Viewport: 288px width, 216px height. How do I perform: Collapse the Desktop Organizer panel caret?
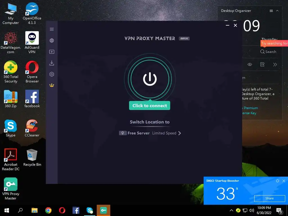(x=277, y=11)
